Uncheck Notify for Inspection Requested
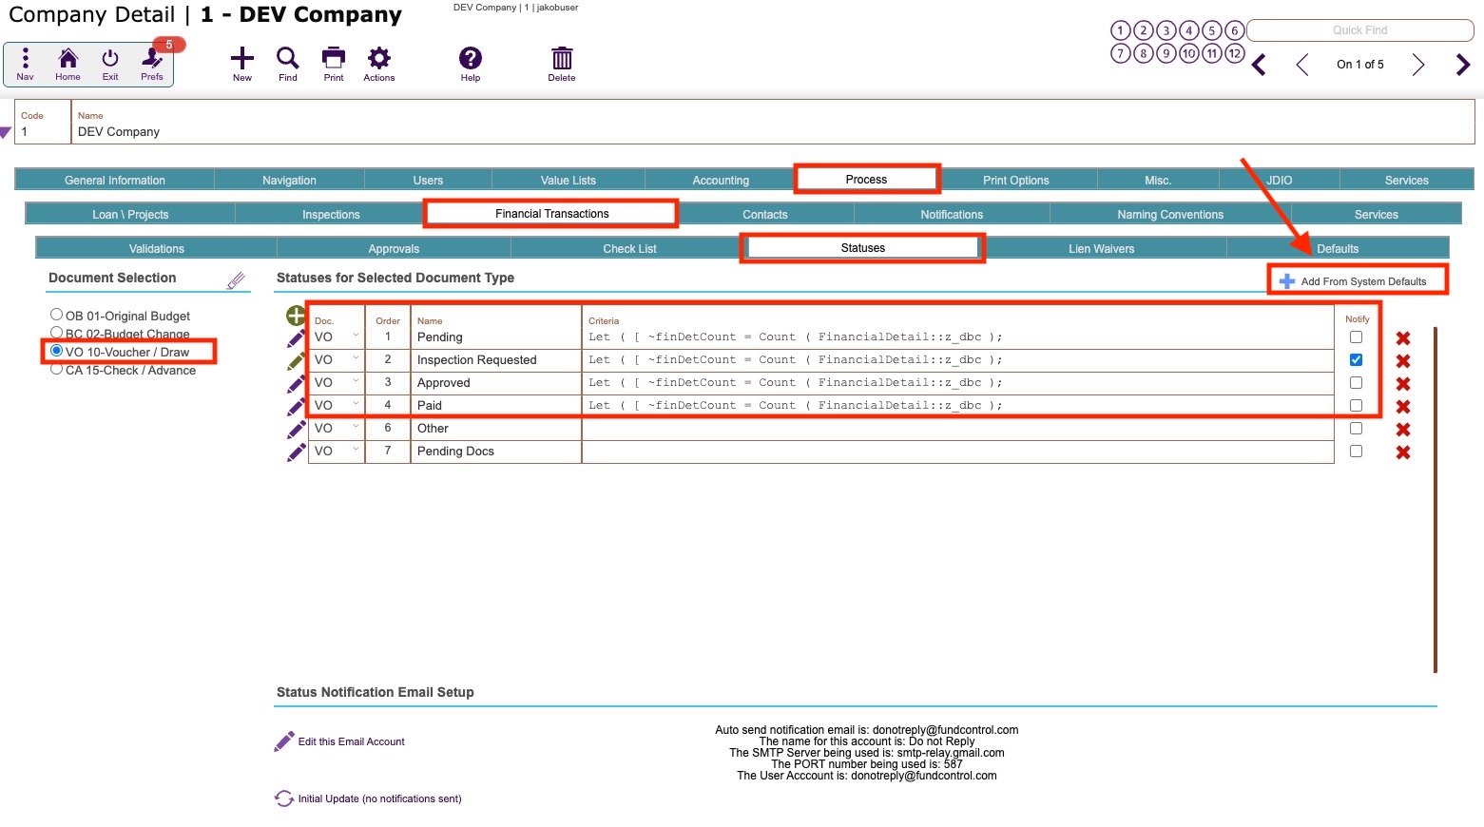1484x827 pixels. click(x=1356, y=359)
